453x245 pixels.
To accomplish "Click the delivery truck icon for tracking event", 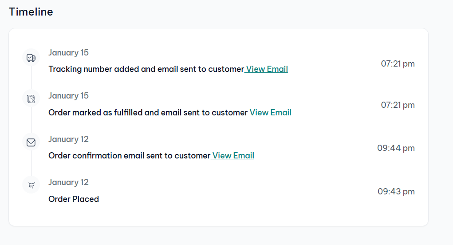I will 31,58.
